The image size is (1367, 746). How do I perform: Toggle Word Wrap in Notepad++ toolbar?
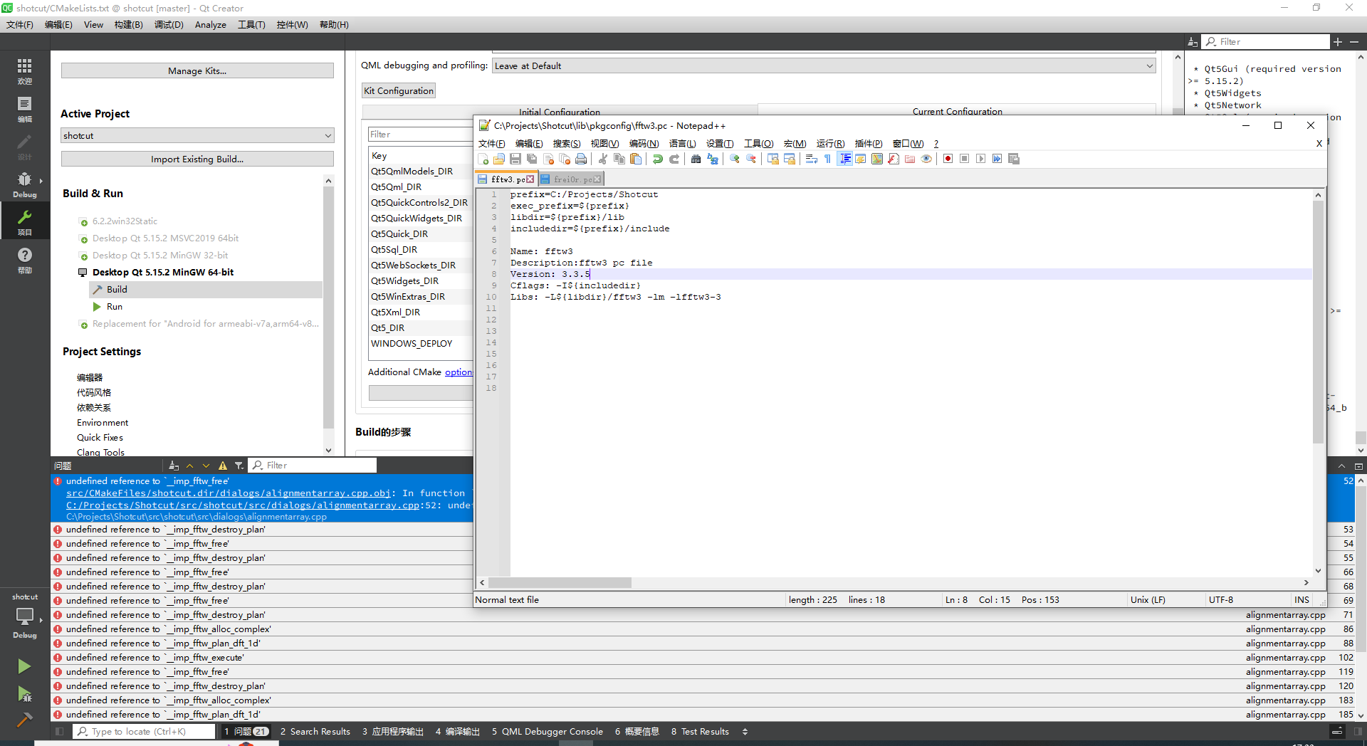point(811,159)
